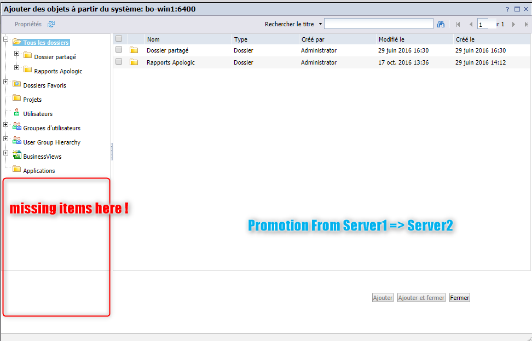Click Groupes d'utilisateurs group icon
This screenshot has width=532, height=341.
pos(16,128)
